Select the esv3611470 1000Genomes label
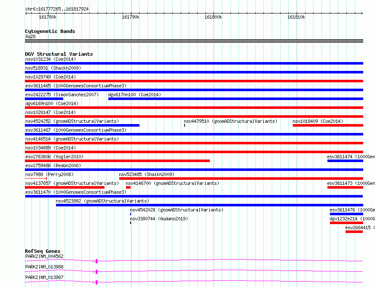Viewport: 375px width, 287px height. click(x=76, y=192)
